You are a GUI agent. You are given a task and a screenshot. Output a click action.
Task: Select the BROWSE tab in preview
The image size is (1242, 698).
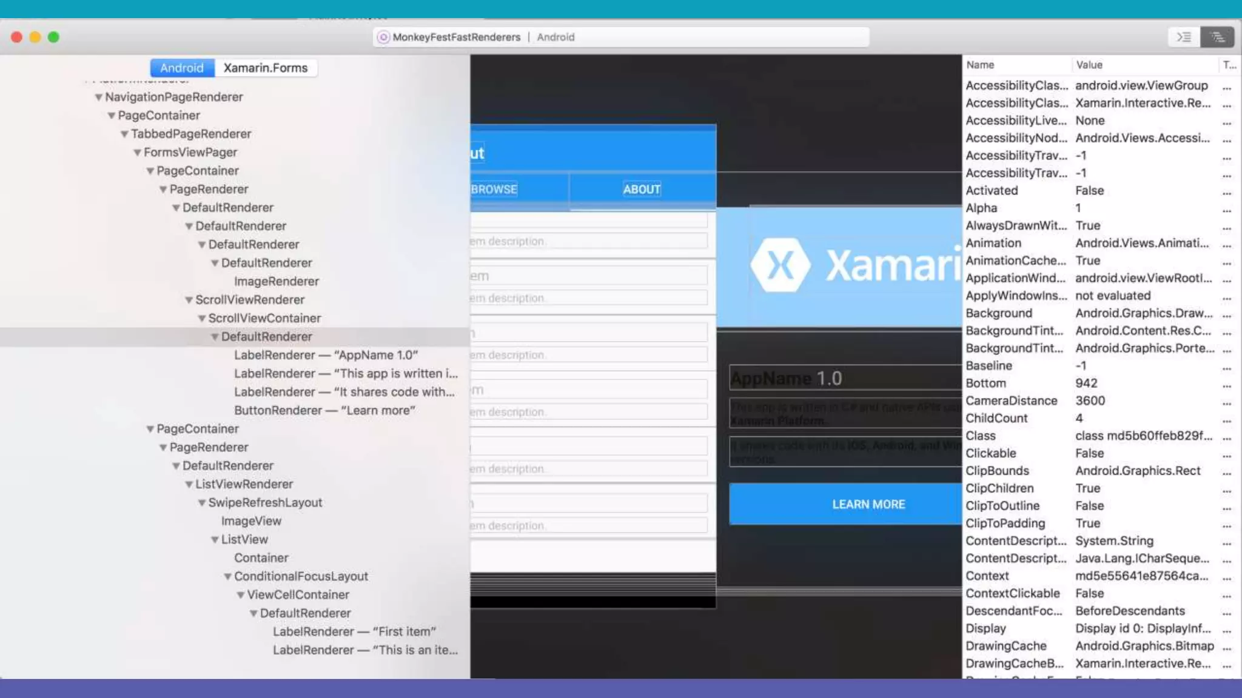[x=494, y=189]
